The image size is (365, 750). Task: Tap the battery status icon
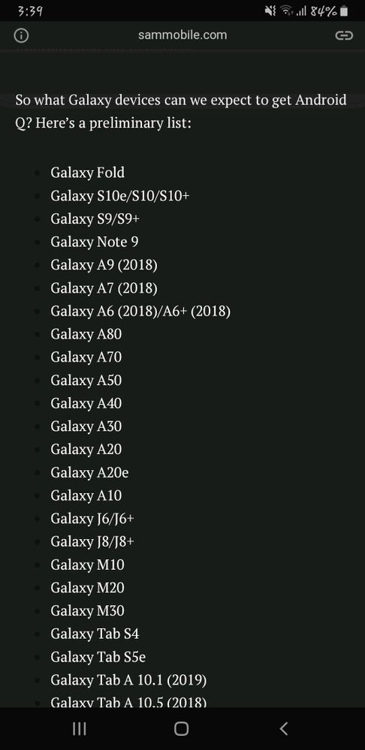pyautogui.click(x=343, y=11)
